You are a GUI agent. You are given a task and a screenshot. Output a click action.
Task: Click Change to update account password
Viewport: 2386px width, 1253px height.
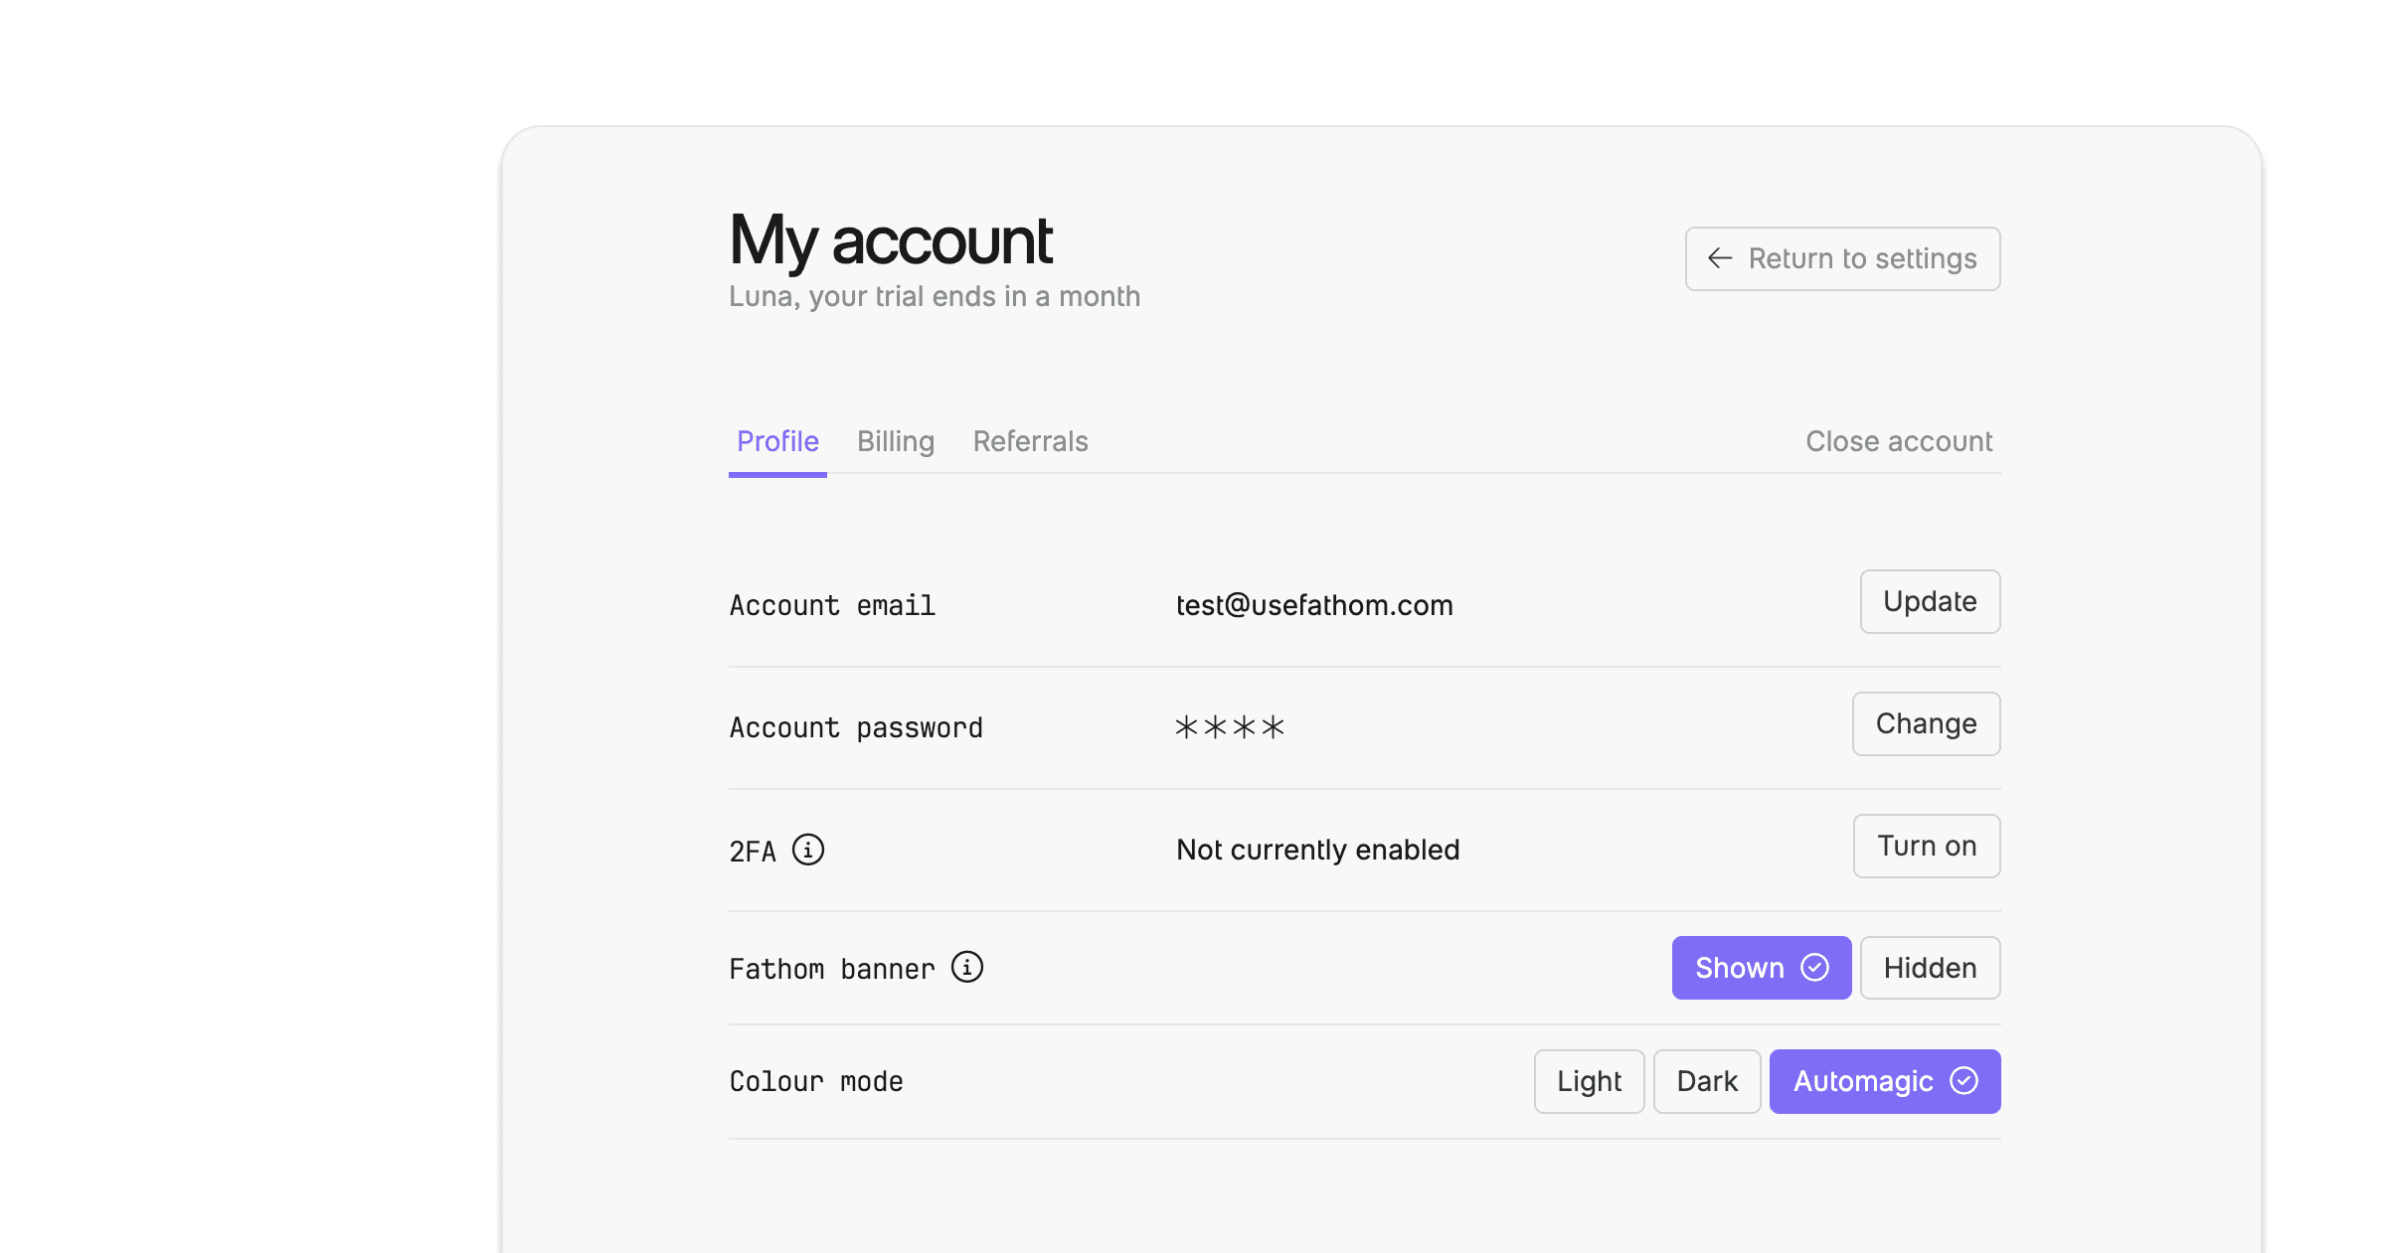(1927, 722)
